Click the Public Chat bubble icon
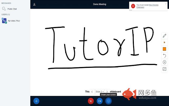Screen dimensions: 169x106 4,9
